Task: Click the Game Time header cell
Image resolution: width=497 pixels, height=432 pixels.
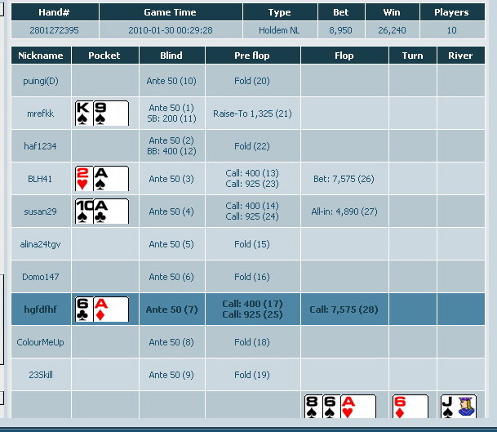Action: (x=171, y=12)
